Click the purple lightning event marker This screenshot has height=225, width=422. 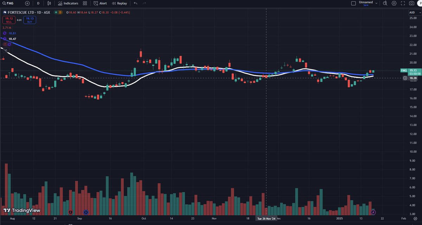pyautogui.click(x=373, y=212)
